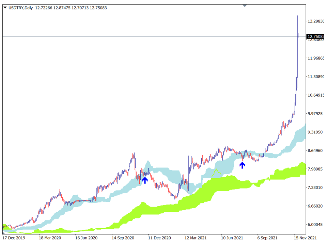Click the 14 Sep 2020 date label
327x245 pixels.
tap(123, 238)
